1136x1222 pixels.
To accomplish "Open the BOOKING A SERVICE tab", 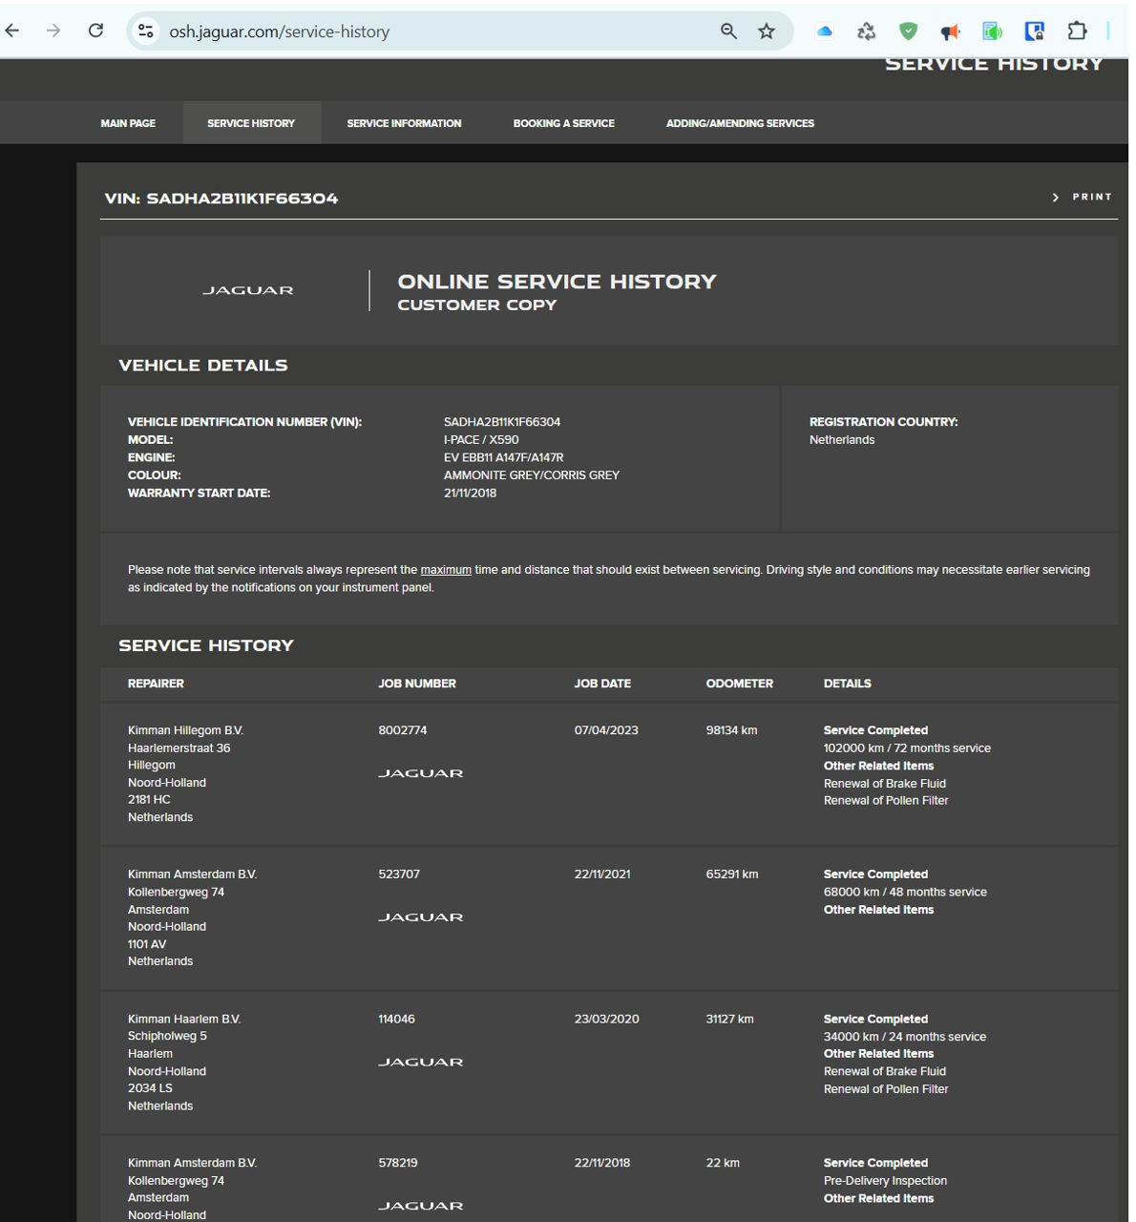I will (563, 123).
